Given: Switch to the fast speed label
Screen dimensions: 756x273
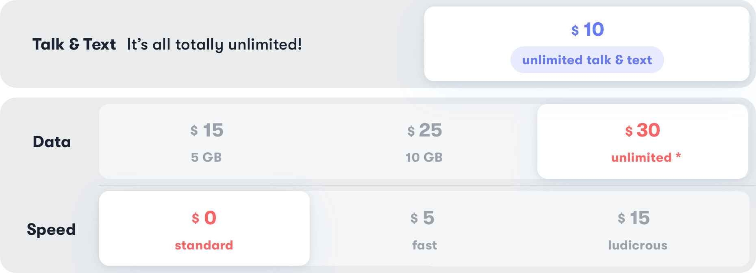Looking at the screenshot, I should pyautogui.click(x=424, y=245).
